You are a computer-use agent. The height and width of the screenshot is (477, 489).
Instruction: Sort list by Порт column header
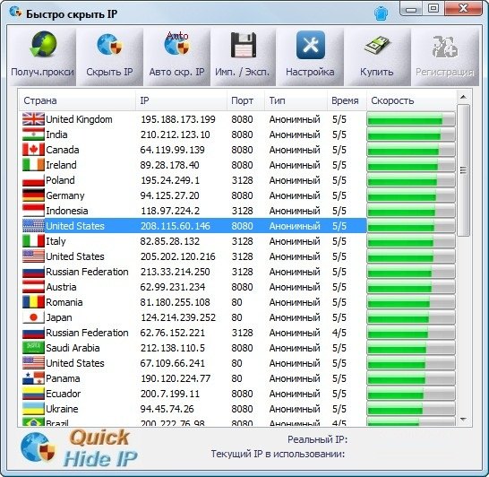pos(246,100)
